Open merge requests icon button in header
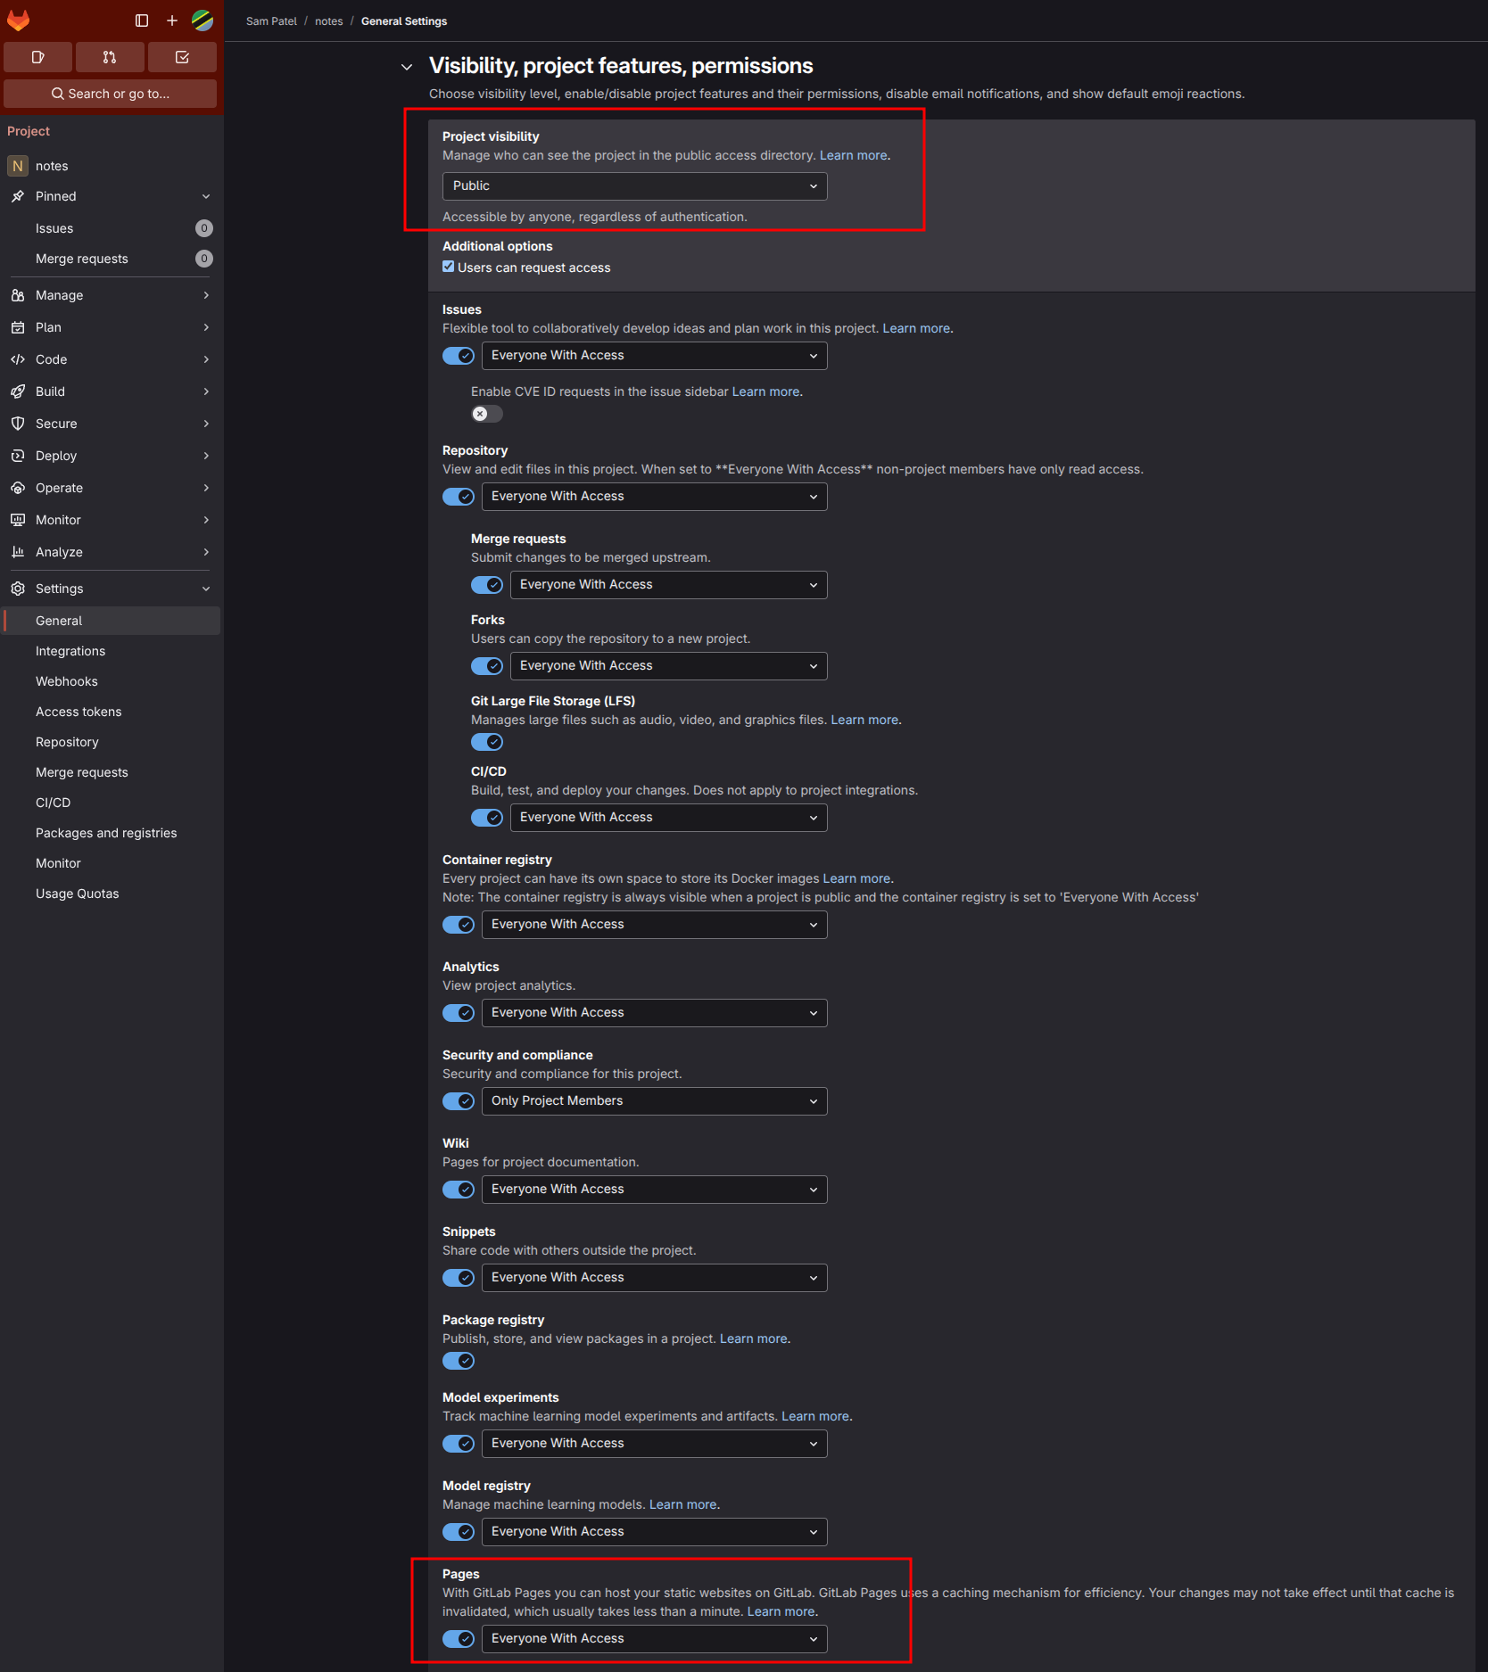This screenshot has width=1488, height=1672. click(x=110, y=57)
